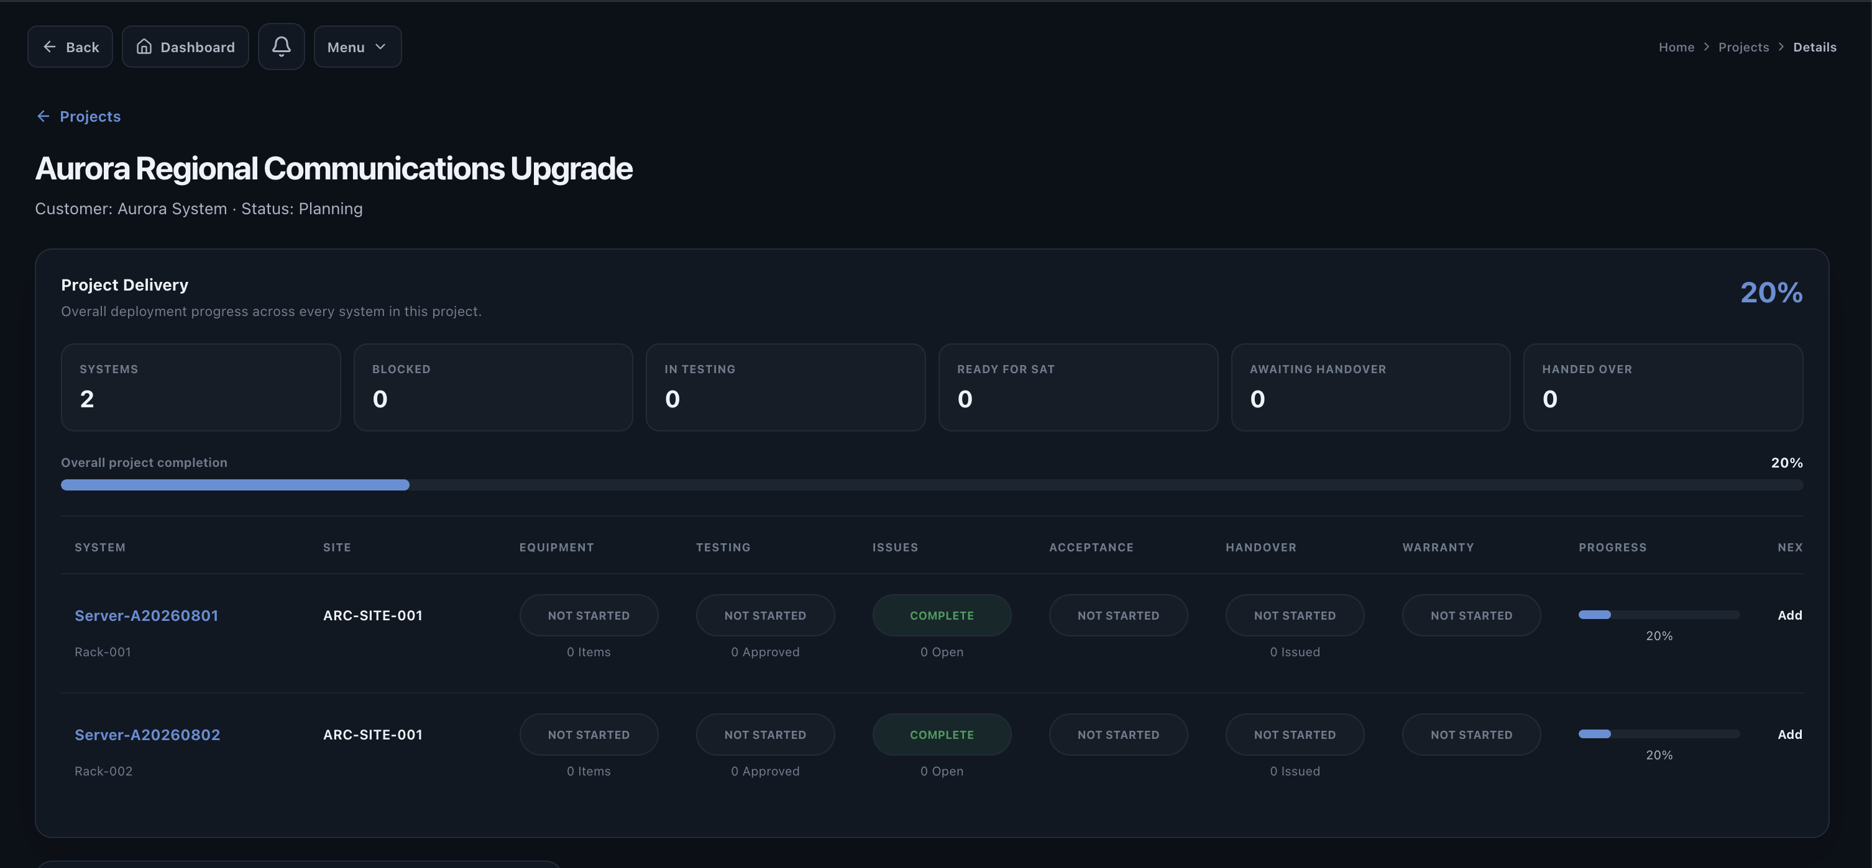Select the Systems stat card

(201, 387)
